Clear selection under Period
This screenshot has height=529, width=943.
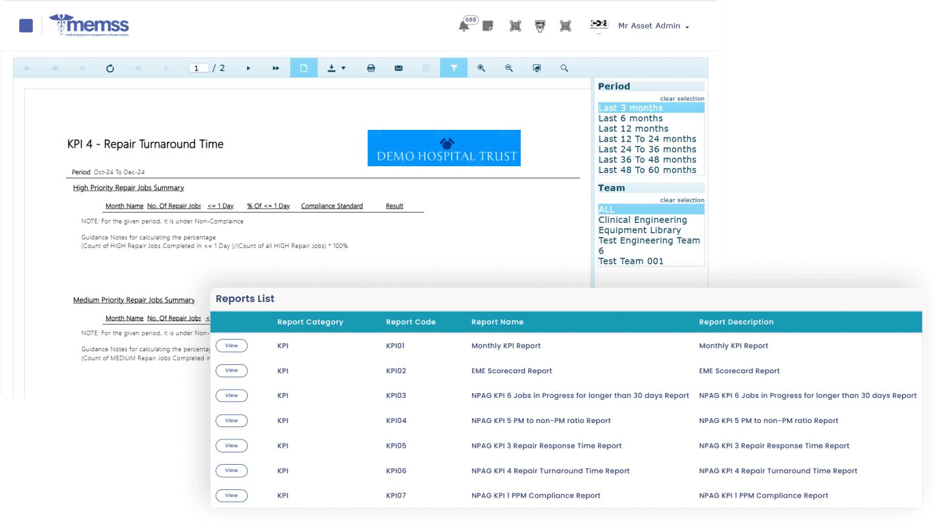[682, 98]
